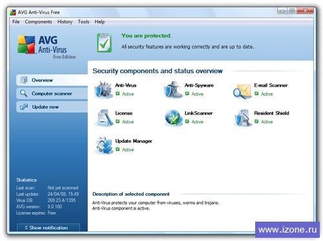This screenshot has height=241, width=323.
Task: Open the Components menu
Action: pos(38,22)
